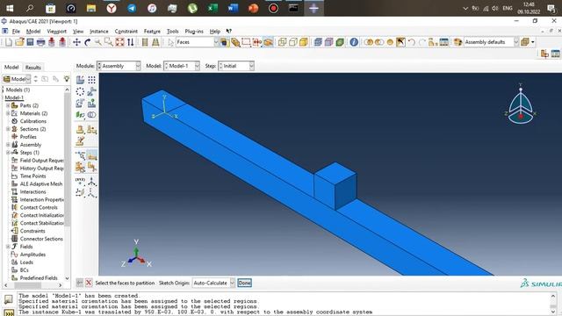Select Interactions in model tree

tap(32, 192)
